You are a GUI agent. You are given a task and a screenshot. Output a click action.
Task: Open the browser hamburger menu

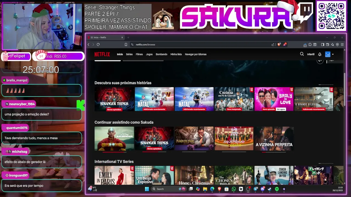(x=342, y=45)
